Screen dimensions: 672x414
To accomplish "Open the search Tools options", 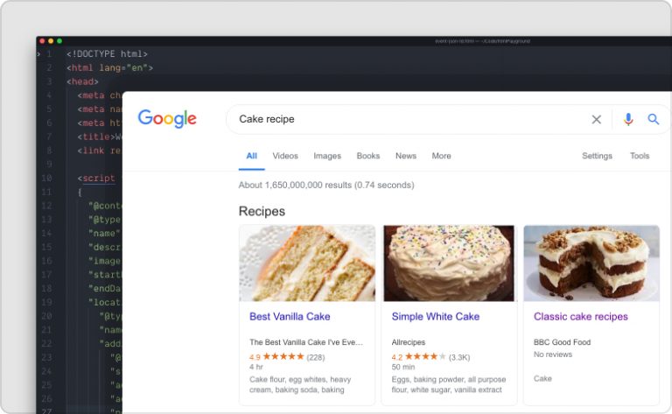I will click(640, 156).
